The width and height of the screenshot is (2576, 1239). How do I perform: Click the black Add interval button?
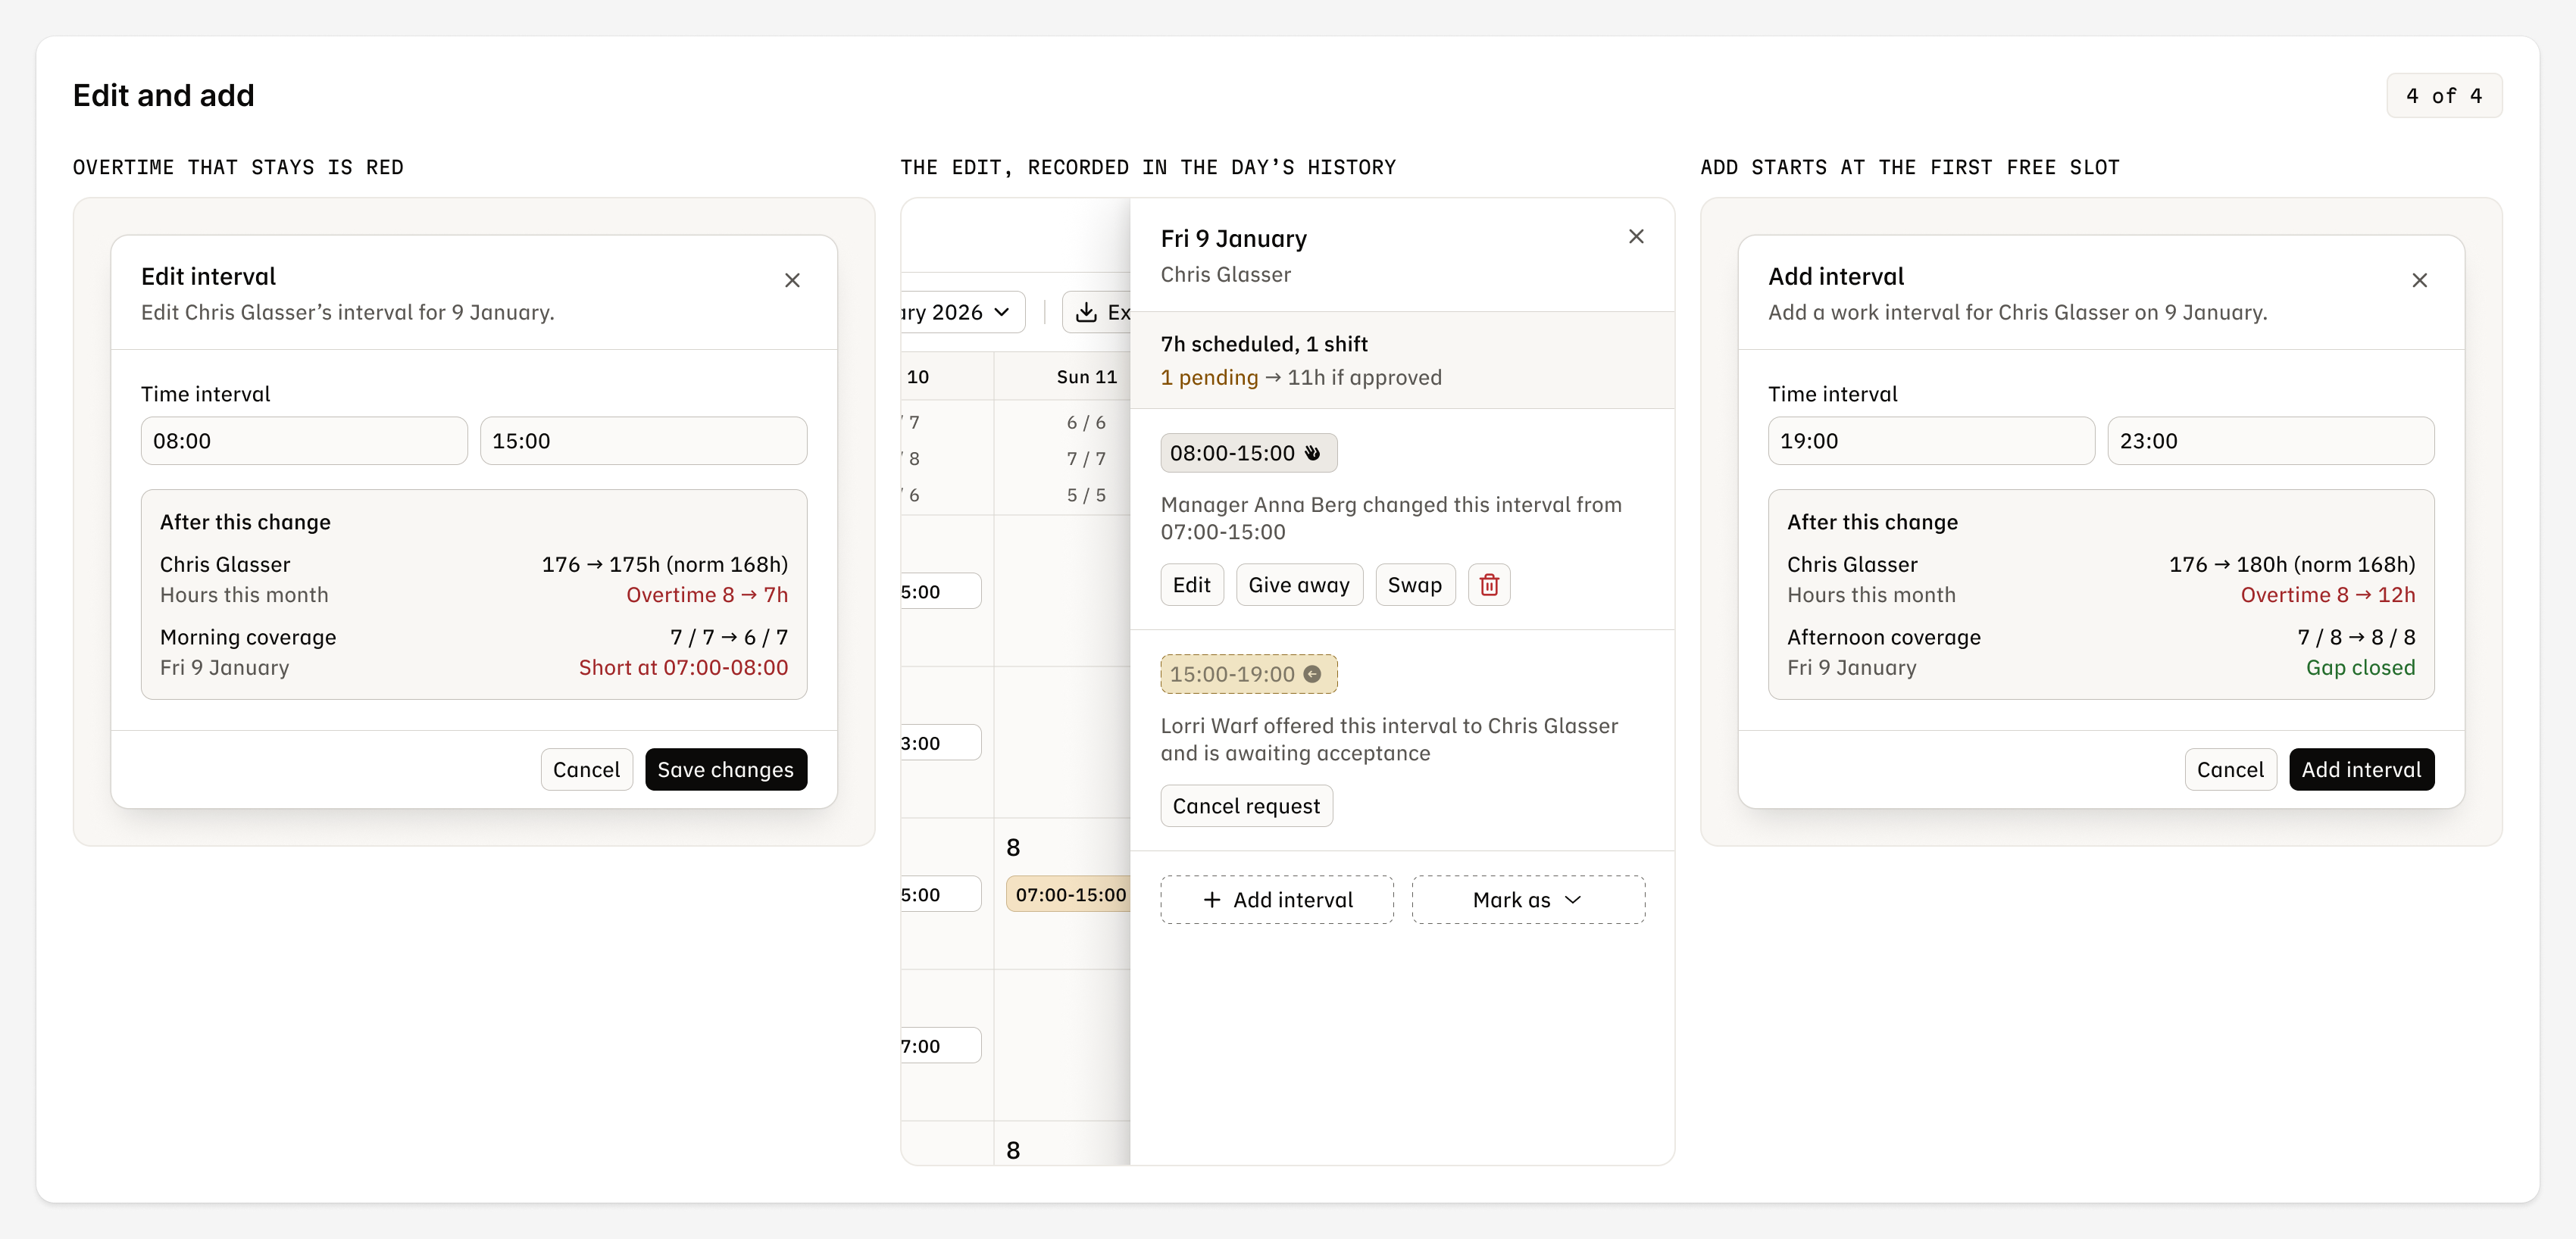tap(2361, 769)
